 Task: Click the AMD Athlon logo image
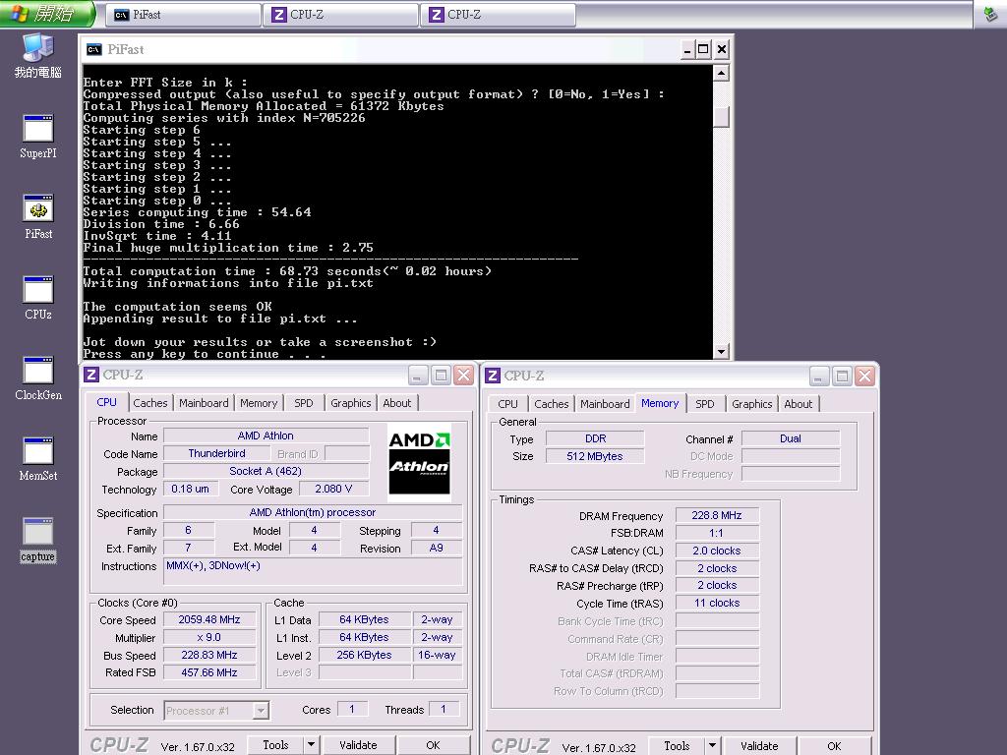coord(419,462)
